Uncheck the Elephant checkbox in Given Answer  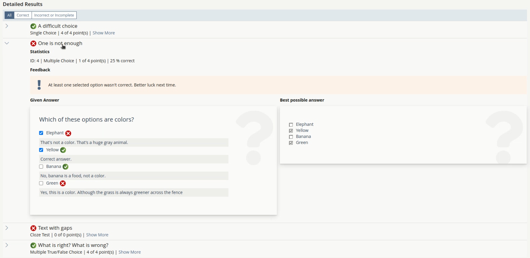point(41,133)
